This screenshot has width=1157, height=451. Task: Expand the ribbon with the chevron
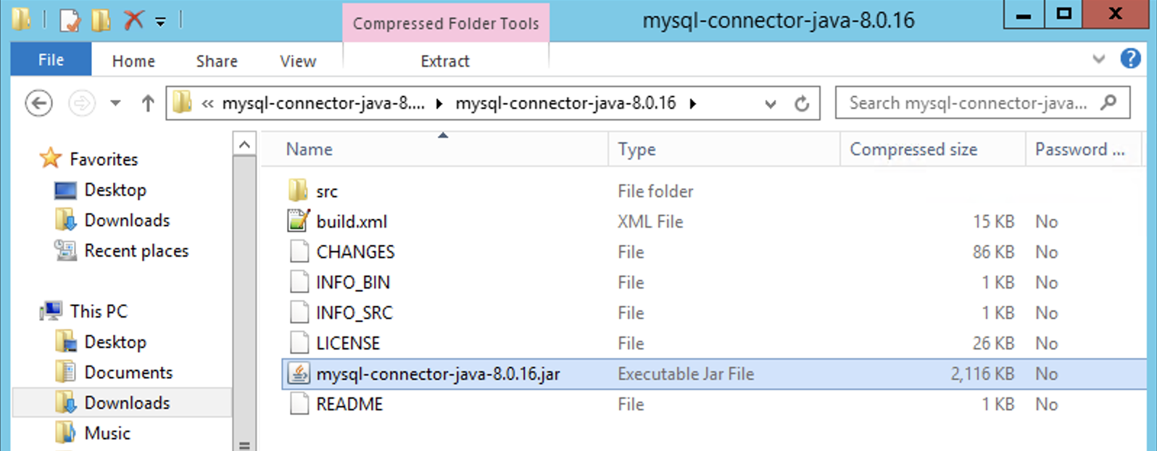point(1099,59)
